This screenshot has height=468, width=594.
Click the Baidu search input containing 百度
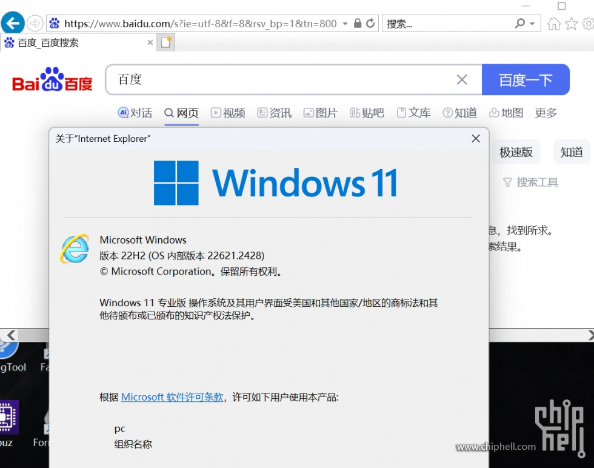tap(280, 79)
